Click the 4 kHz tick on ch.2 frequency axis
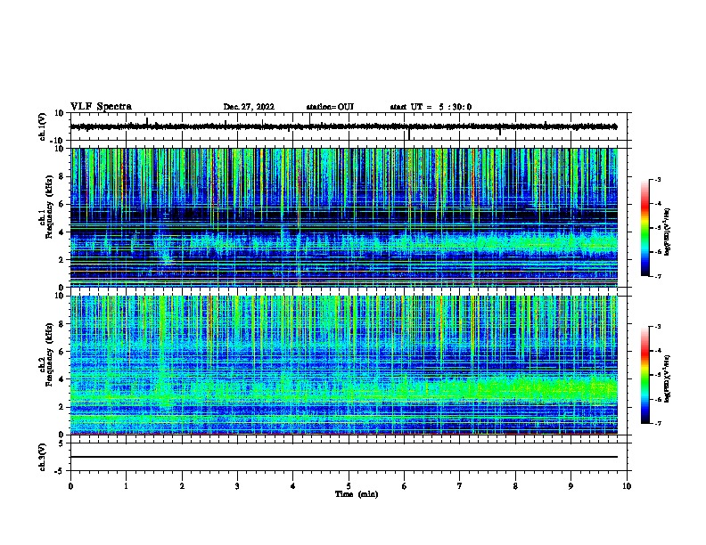 62,379
